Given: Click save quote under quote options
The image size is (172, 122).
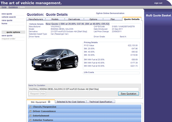Looking at the screenshot, I should (7, 36).
